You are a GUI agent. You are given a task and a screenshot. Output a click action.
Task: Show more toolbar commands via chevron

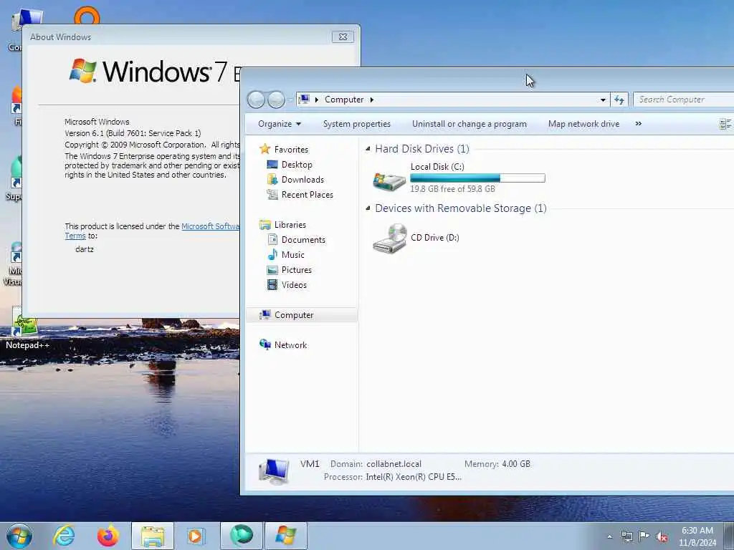click(x=639, y=124)
